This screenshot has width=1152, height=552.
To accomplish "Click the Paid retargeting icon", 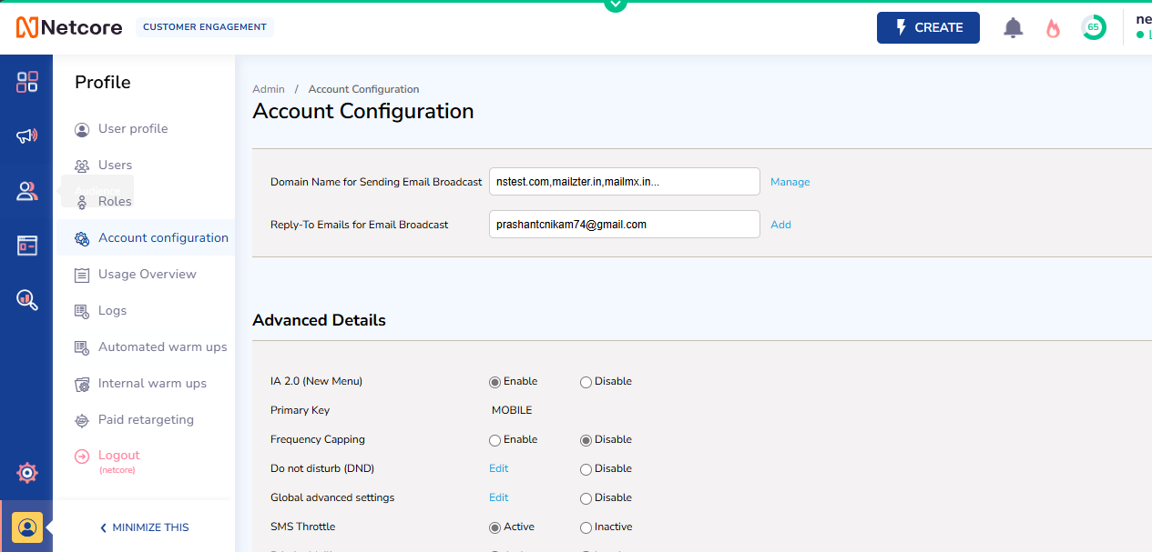I will 82,420.
